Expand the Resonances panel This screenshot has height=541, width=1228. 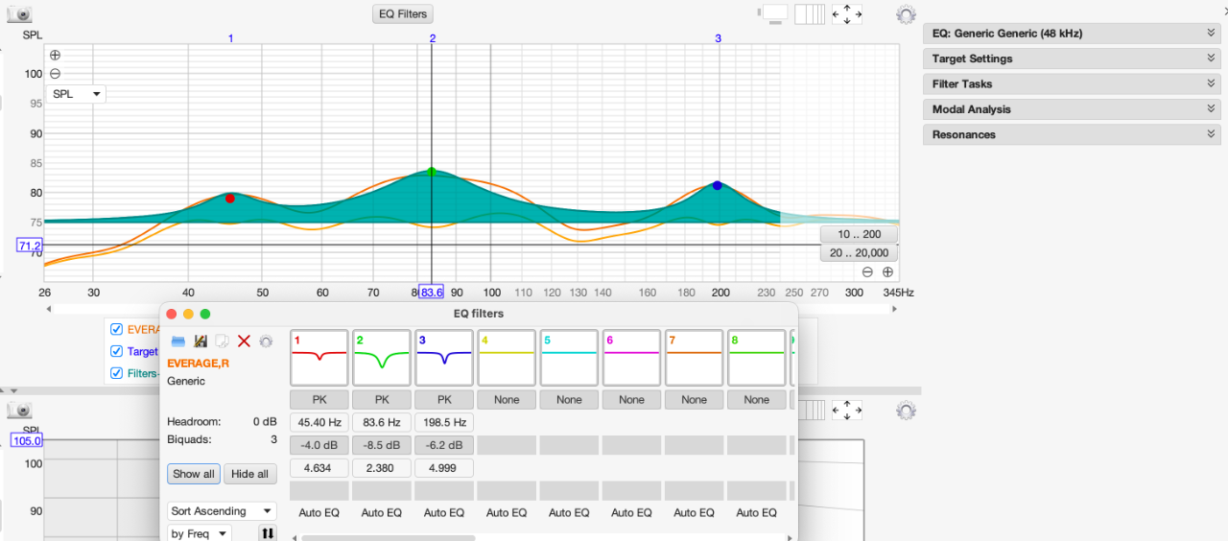point(1072,134)
